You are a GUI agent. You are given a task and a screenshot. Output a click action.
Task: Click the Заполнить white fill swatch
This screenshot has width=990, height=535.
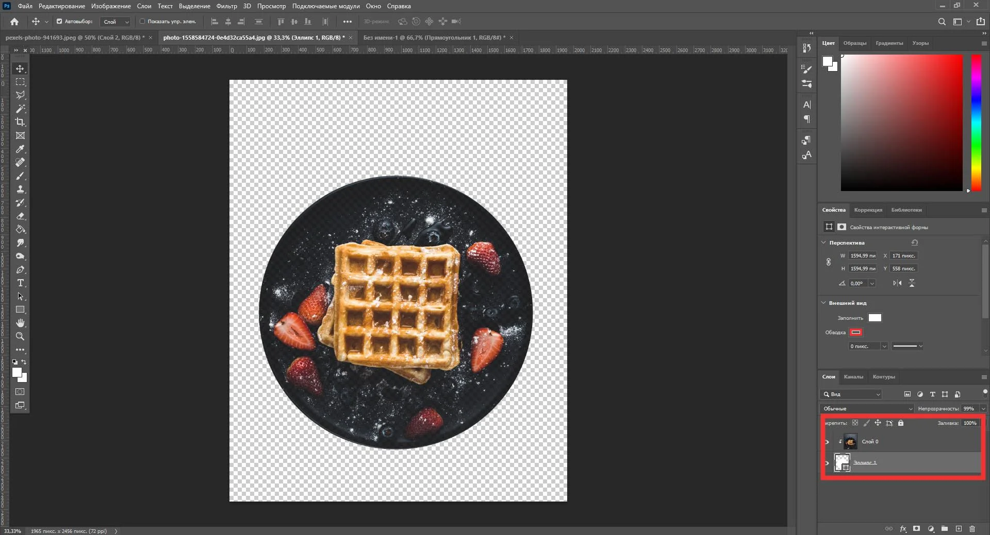874,318
